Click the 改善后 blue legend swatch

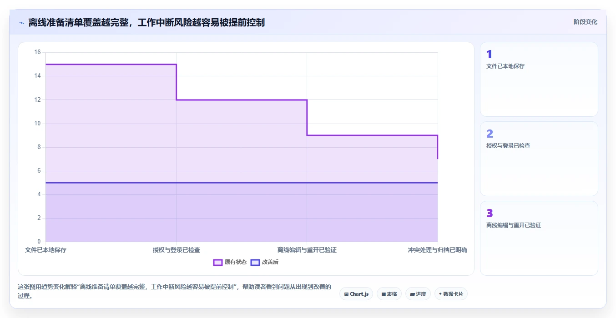point(255,262)
